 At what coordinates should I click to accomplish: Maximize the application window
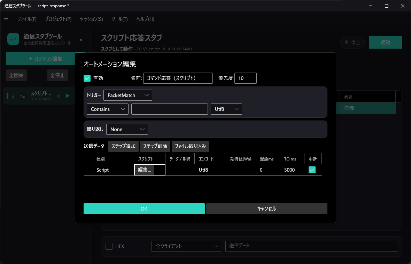(x=386, y=6)
